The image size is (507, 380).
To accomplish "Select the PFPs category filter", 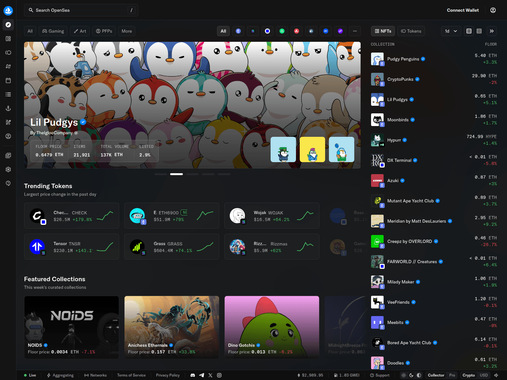I will pos(104,31).
